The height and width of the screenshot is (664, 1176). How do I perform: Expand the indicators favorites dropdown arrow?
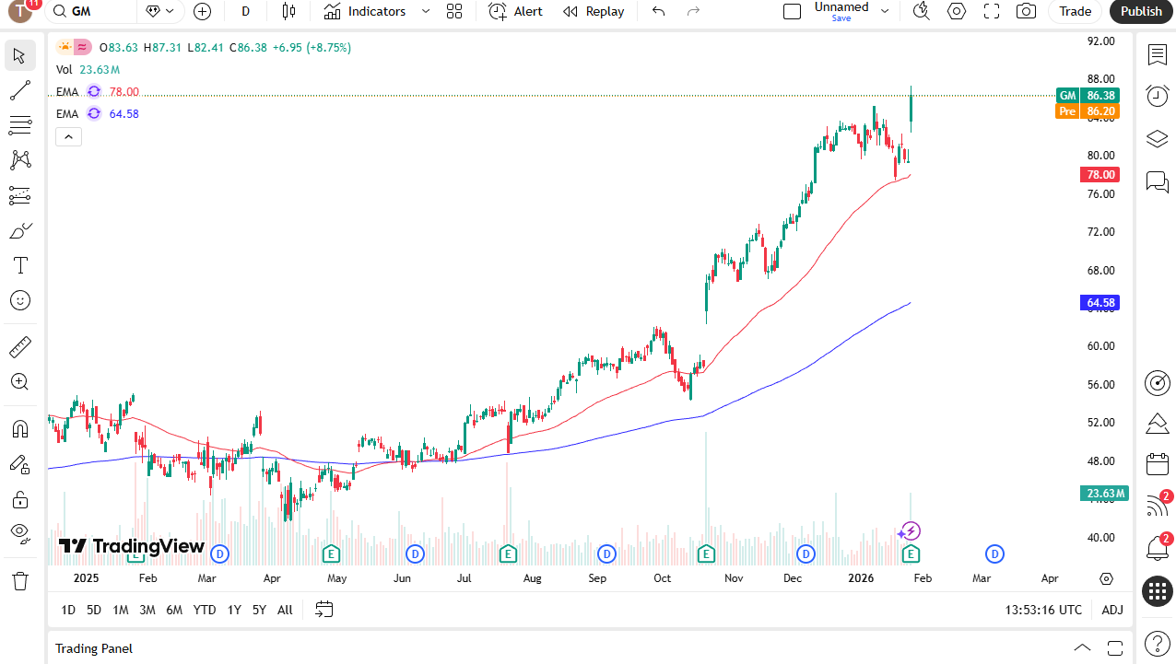coord(425,11)
